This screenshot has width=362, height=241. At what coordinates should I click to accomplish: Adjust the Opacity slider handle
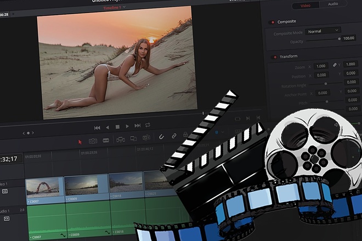tap(339, 39)
